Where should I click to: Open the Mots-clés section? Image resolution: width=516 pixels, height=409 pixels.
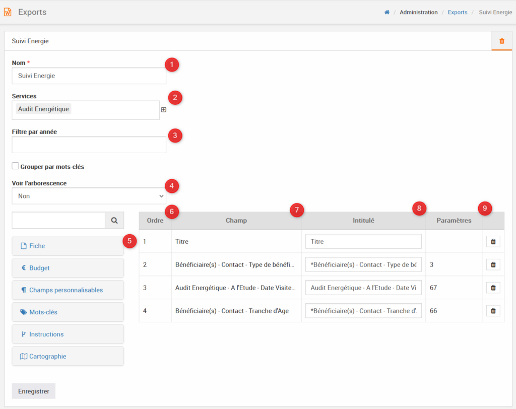tap(68, 312)
